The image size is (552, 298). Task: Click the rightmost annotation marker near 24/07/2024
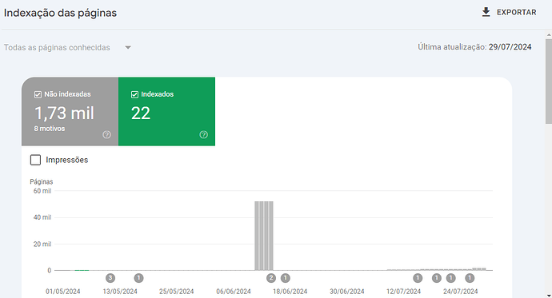[470, 278]
